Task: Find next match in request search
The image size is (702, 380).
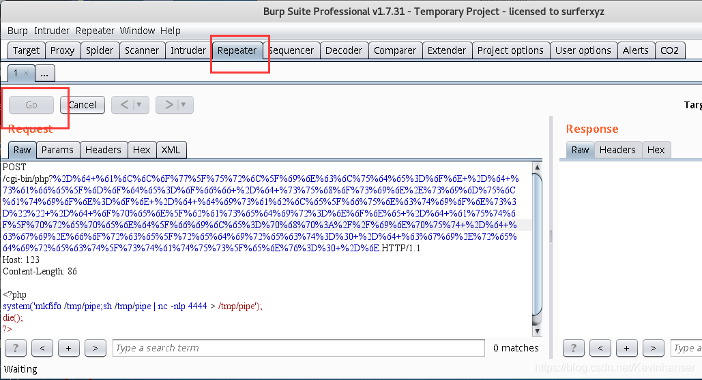Action: pos(95,348)
